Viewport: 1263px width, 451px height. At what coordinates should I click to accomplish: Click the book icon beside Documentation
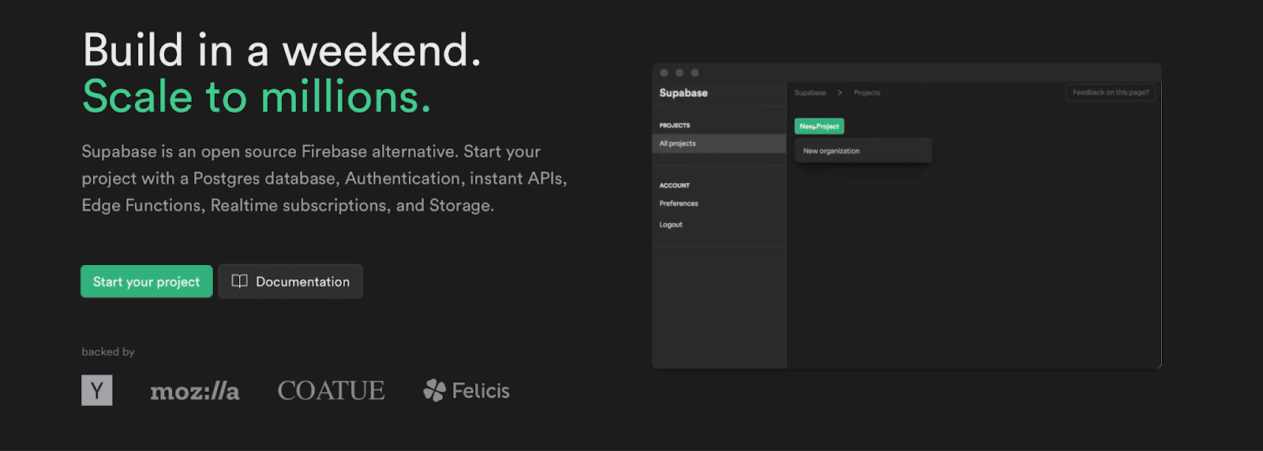click(239, 281)
